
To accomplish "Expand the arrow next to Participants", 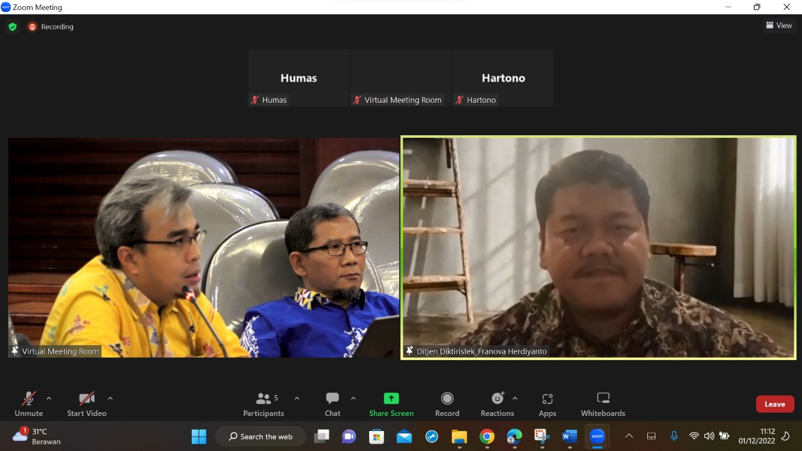I will pyautogui.click(x=297, y=398).
